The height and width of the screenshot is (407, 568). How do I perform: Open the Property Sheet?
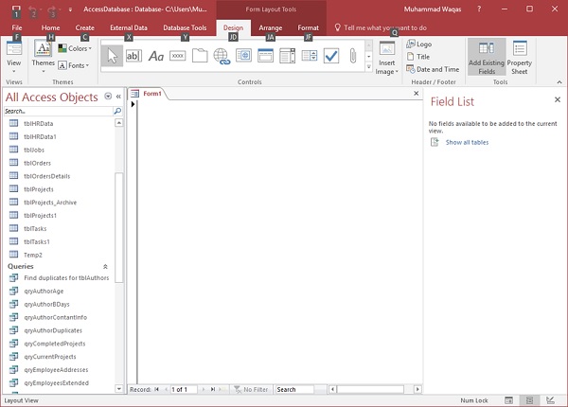point(520,57)
